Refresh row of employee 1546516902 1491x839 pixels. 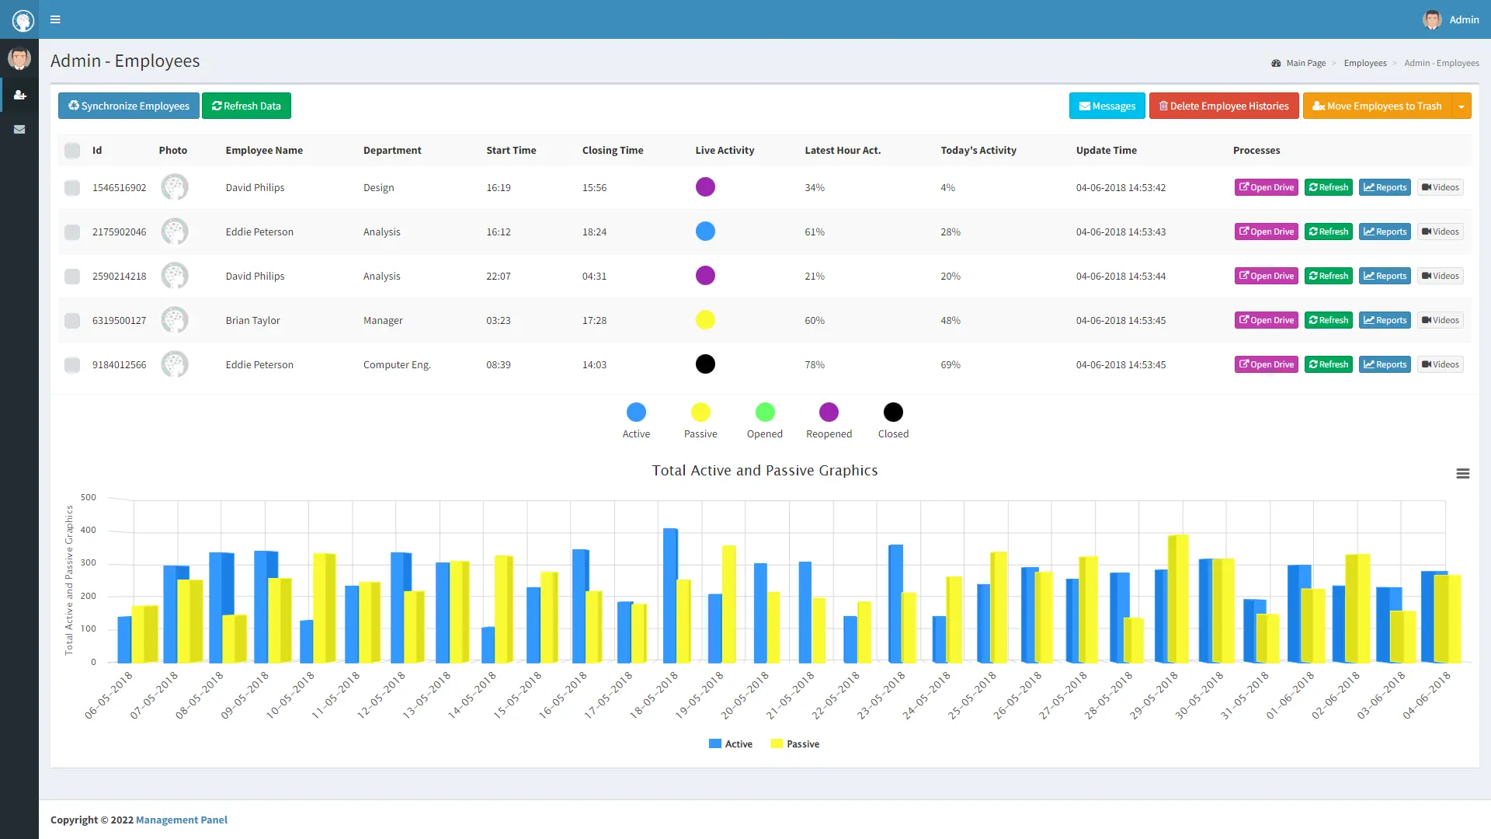click(1328, 187)
